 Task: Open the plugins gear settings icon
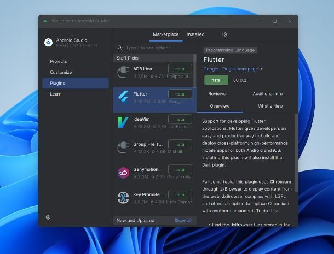tap(224, 34)
